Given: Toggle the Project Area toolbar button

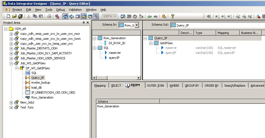Looking at the screenshot, I should [84, 16].
